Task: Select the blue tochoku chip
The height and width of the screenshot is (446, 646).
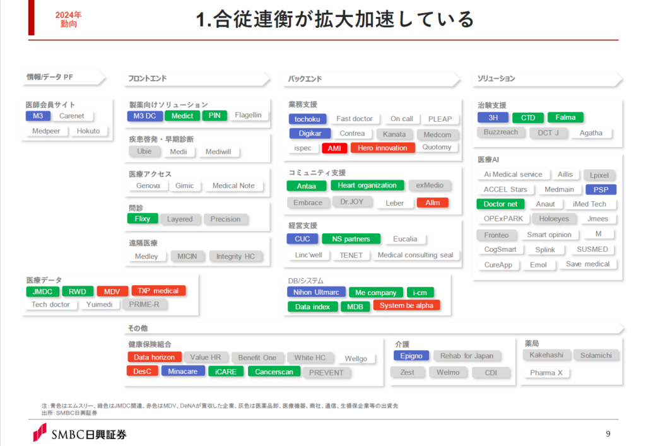Action: pos(307,119)
